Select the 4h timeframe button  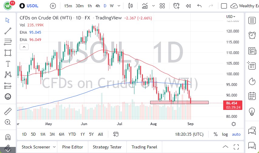(97, 6)
